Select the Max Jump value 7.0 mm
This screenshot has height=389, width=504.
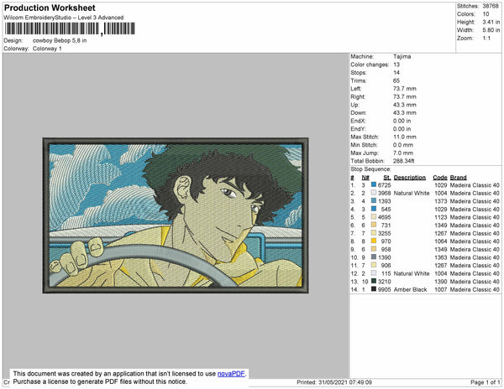tap(403, 153)
